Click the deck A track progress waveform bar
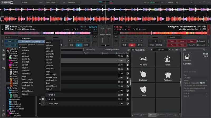Screen dimensions: 211x118 [x=47, y=33]
